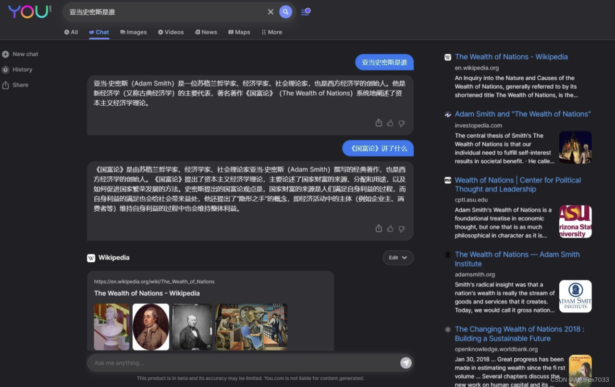615x387 pixels.
Task: Click the adamsmith.org source domain text
Action: 475,275
